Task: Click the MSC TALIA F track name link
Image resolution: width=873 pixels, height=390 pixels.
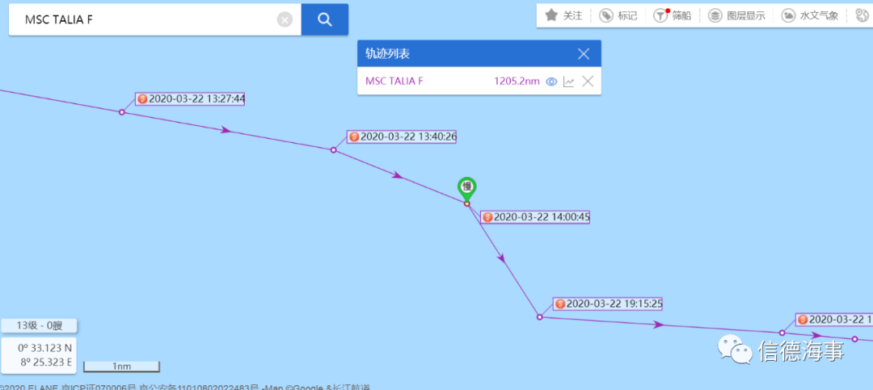Action: [394, 82]
